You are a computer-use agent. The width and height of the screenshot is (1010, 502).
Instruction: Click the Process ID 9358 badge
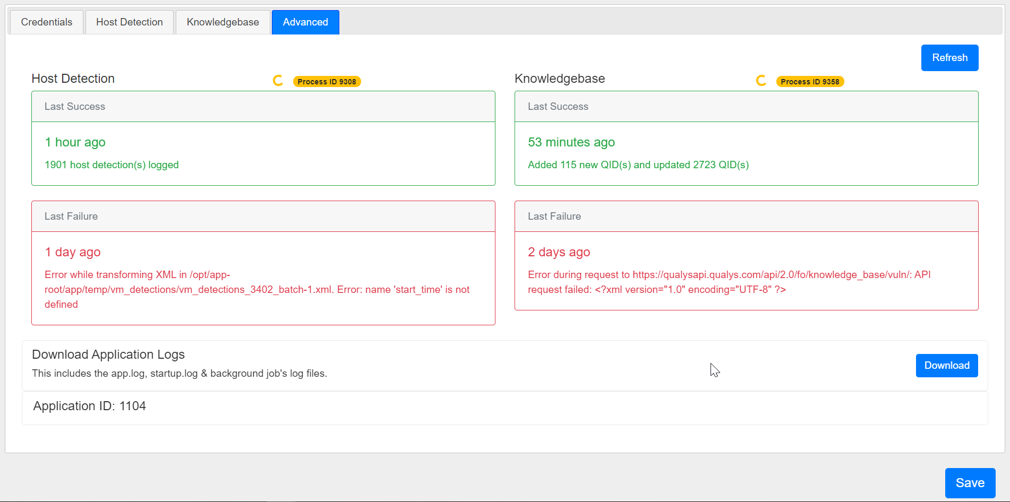pos(810,81)
